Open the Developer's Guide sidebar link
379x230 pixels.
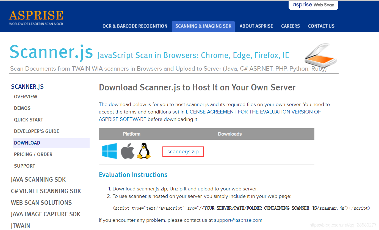pos(37,131)
